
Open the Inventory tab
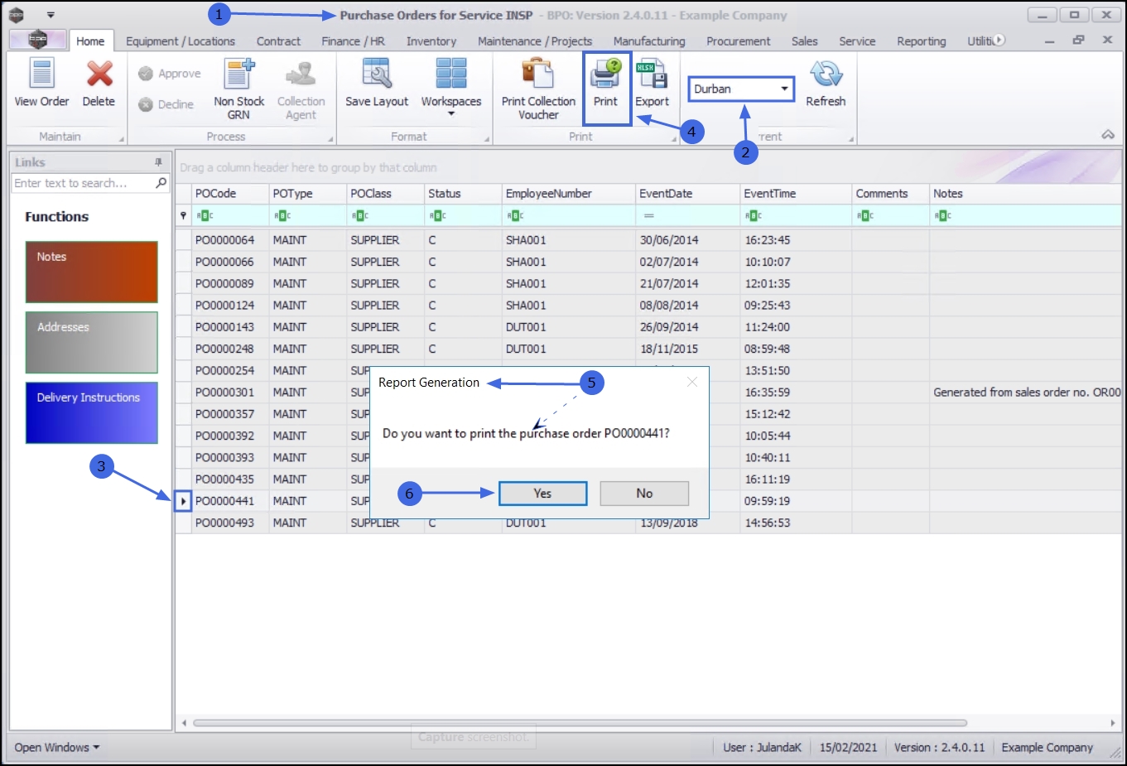[x=431, y=41]
